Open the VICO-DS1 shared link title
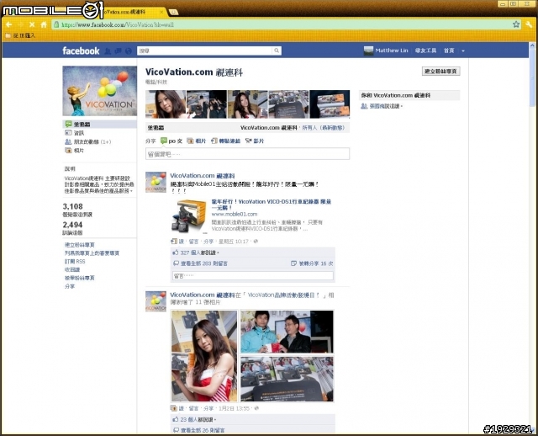The height and width of the screenshot is (436, 538). [x=271, y=205]
